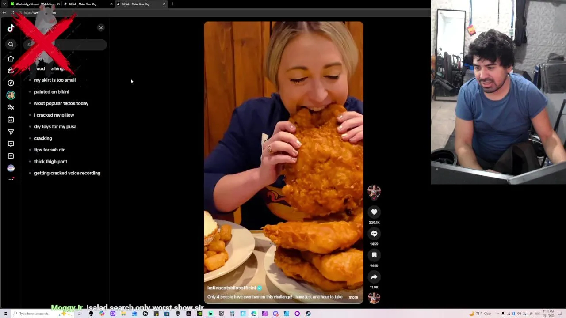This screenshot has height=318, width=566.
Task: Open the Windows notification center
Action: 560,314
